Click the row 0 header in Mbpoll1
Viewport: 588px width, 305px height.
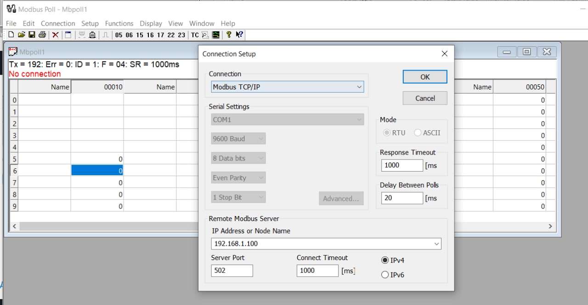pyautogui.click(x=14, y=100)
